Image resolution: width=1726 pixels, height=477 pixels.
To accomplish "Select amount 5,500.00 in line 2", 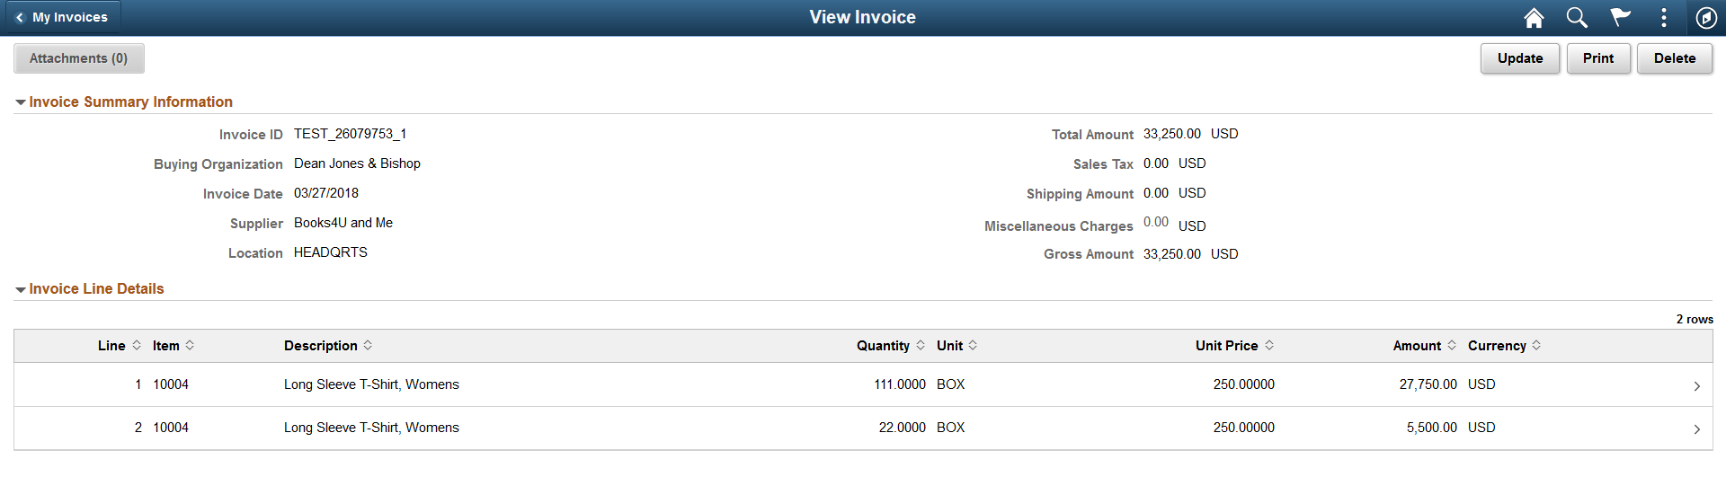I will click(1432, 428).
